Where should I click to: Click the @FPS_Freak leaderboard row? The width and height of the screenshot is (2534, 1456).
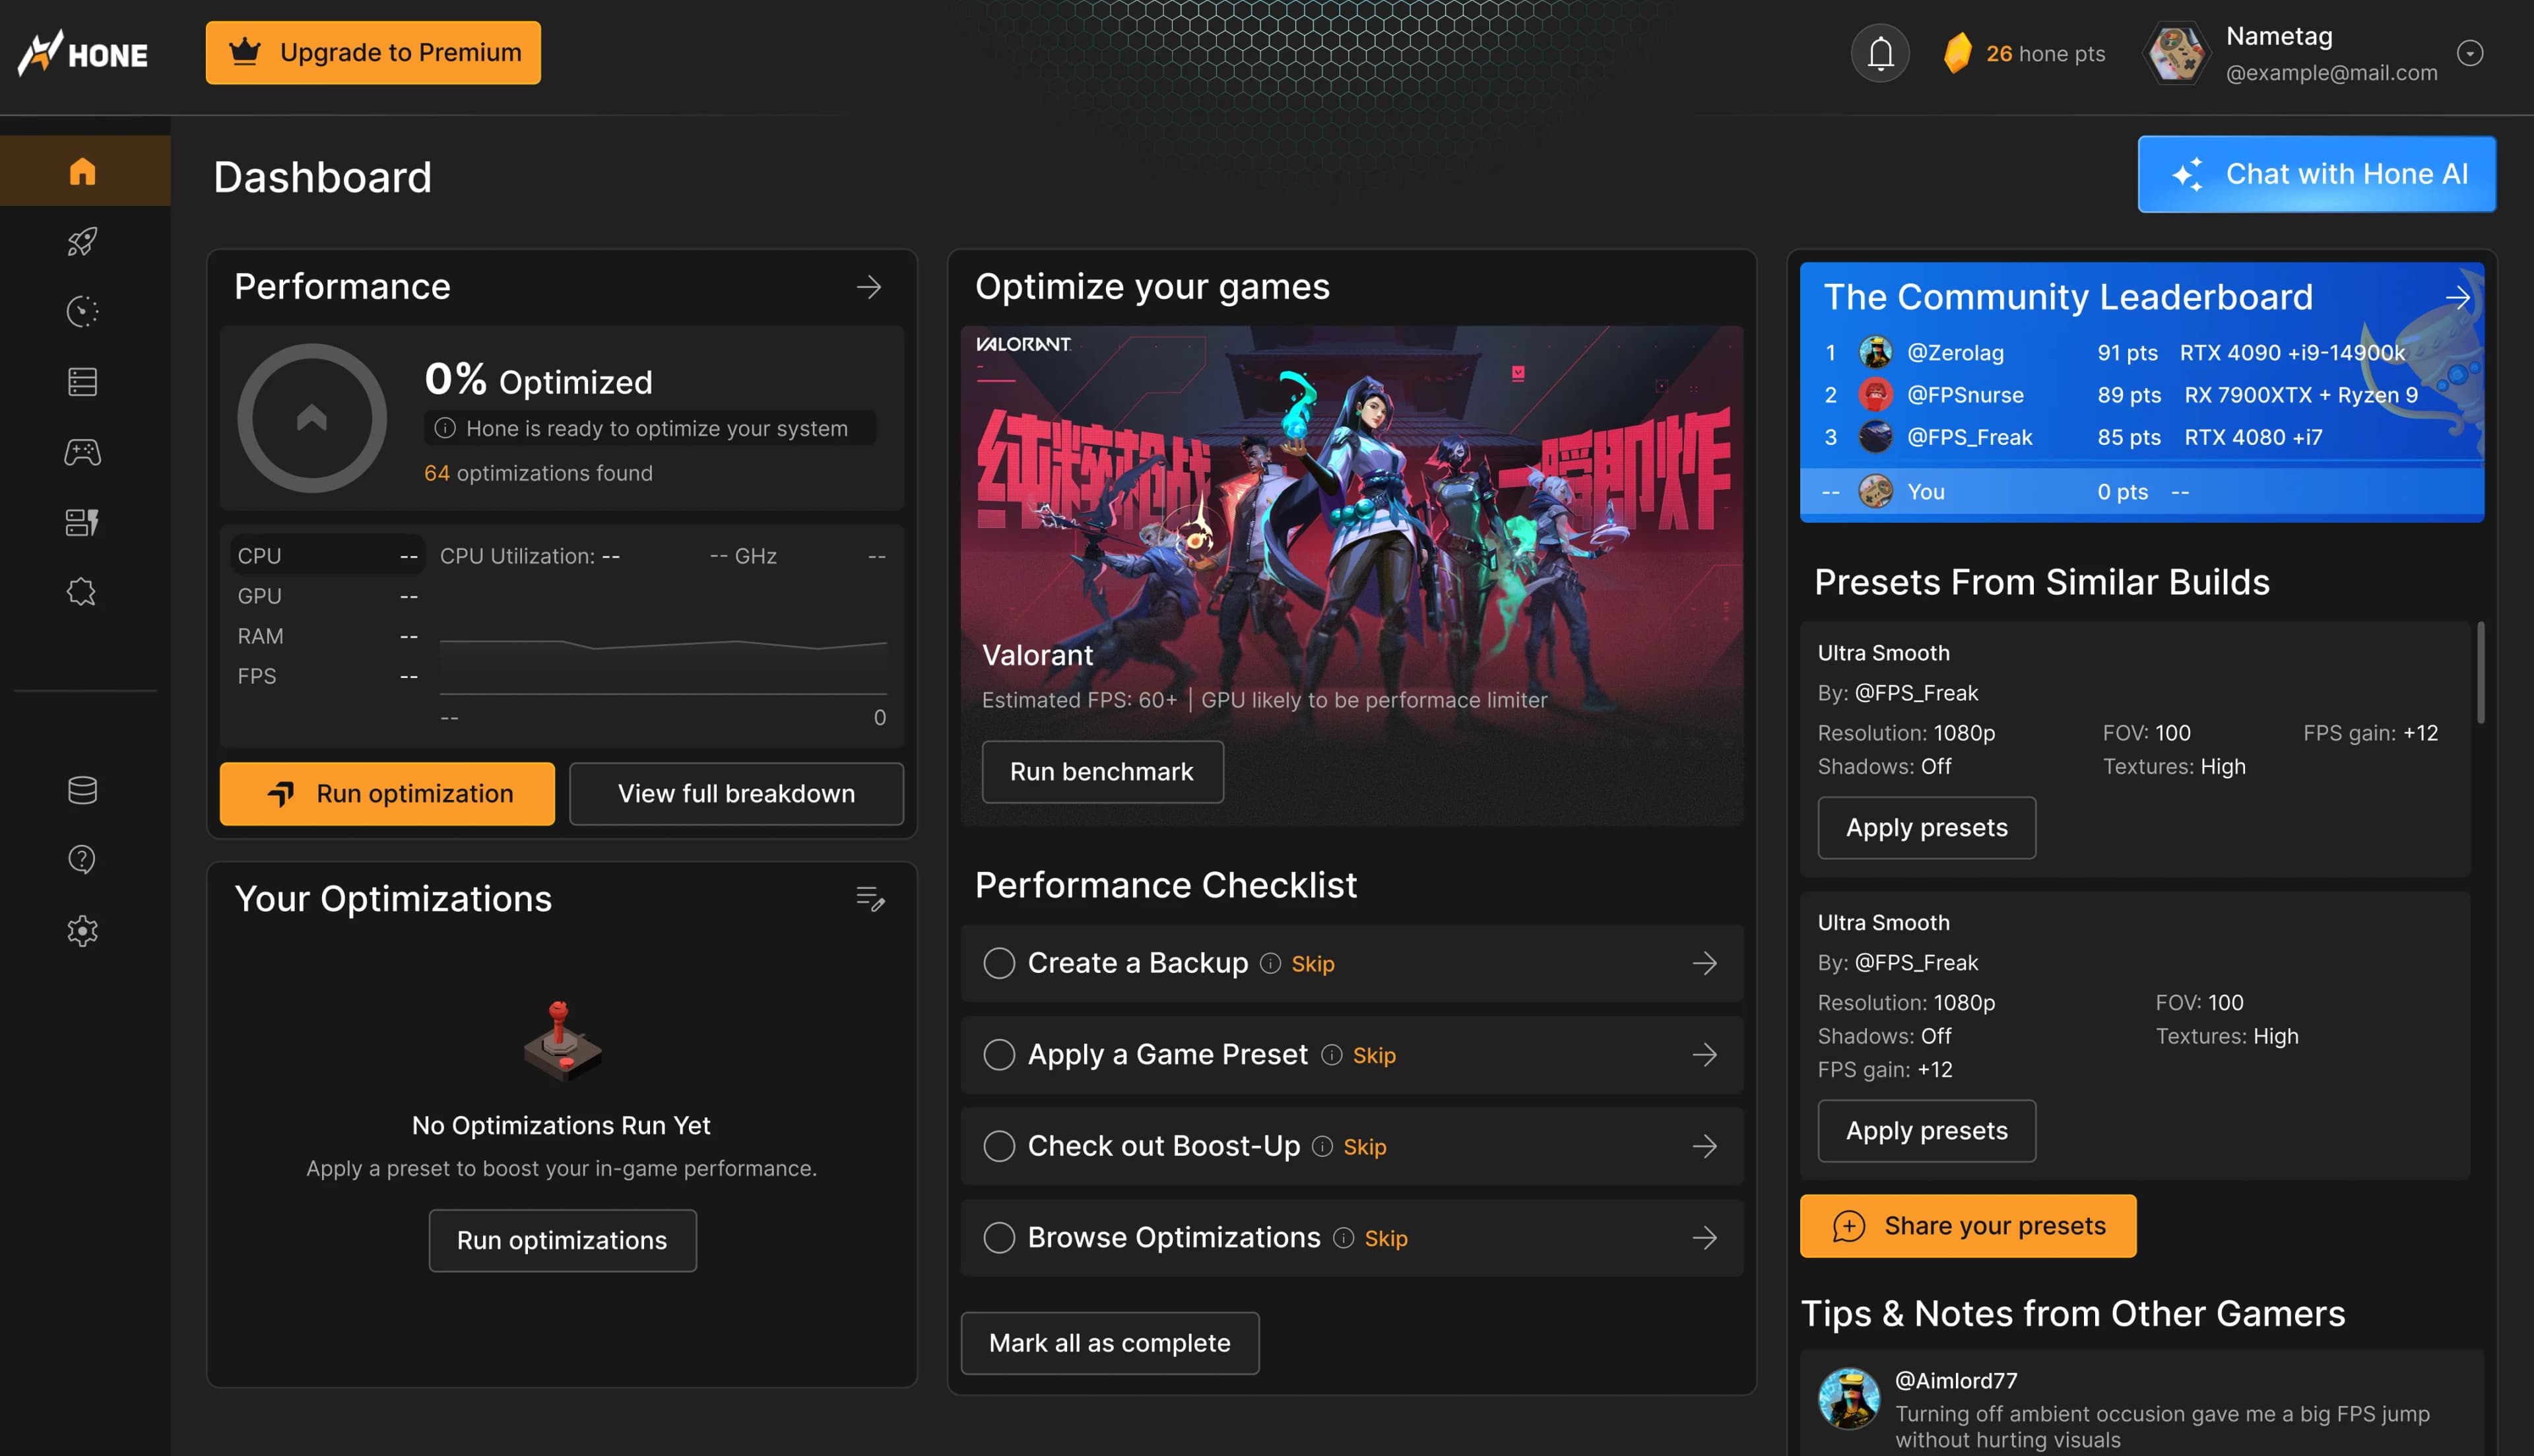tap(2141, 437)
